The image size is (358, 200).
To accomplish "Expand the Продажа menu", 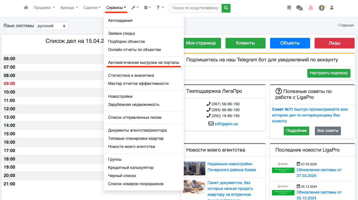I will [44, 8].
